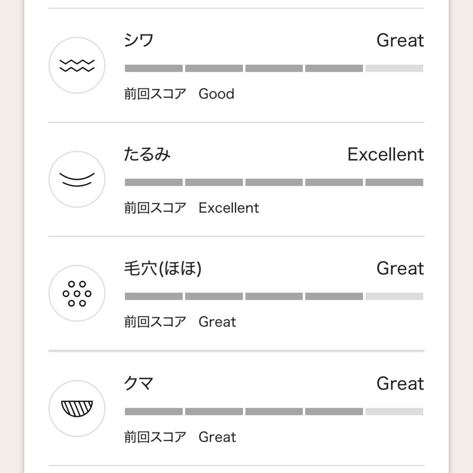Click the wrinkle (シワ) wavy-lines icon
Screen dimensions: 473x473
[77, 66]
